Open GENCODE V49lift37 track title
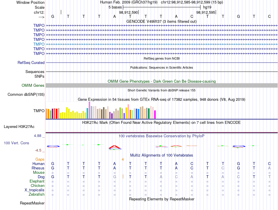Viewport: 278px width, 210px height. pos(161,21)
